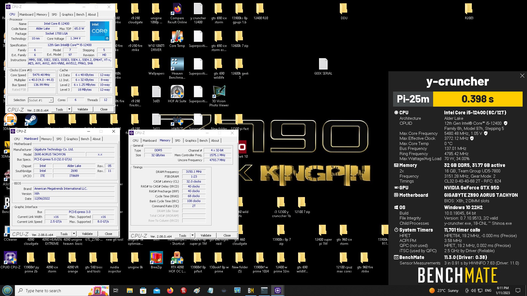Image resolution: width=527 pixels, height=296 pixels.
Task: Open SPD tab in top CPU-Z window
Action: click(x=54, y=15)
